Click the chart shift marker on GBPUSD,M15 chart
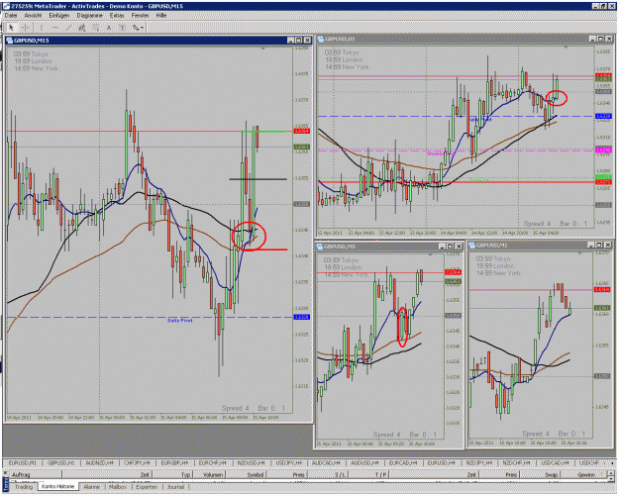Image resolution: width=619 pixels, height=496 pixels. tap(263, 49)
